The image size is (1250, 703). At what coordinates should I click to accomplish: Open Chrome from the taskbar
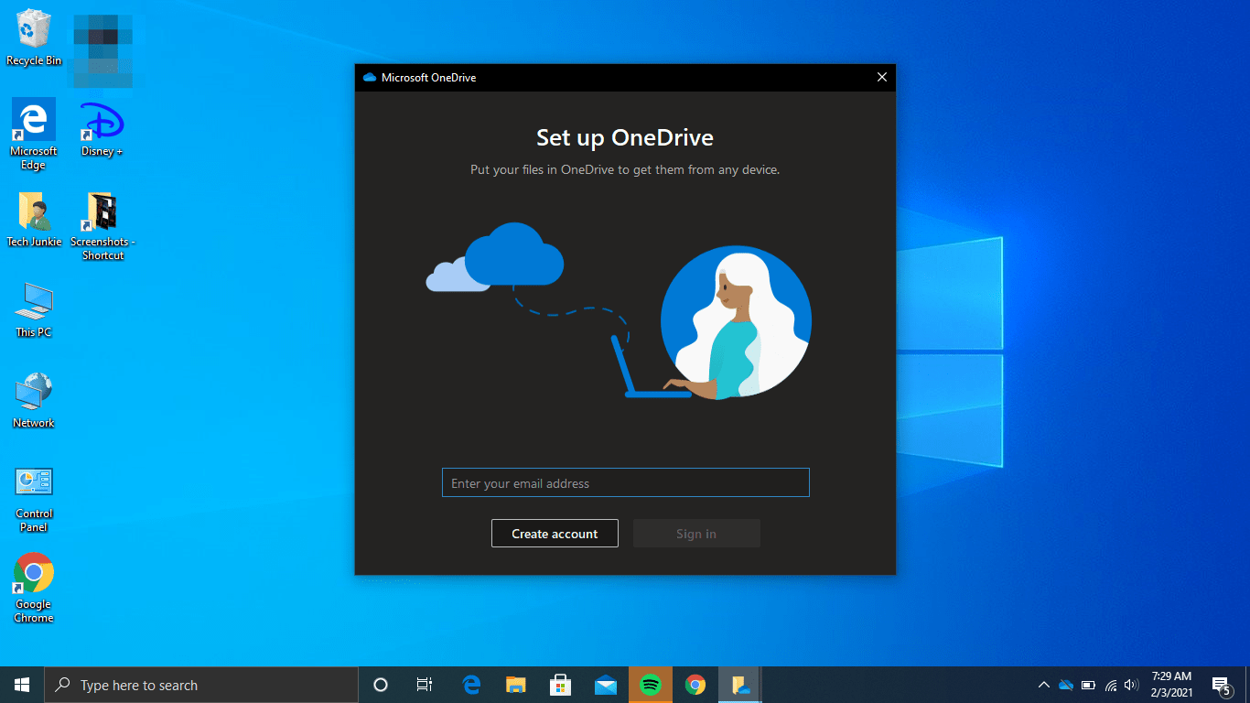695,685
